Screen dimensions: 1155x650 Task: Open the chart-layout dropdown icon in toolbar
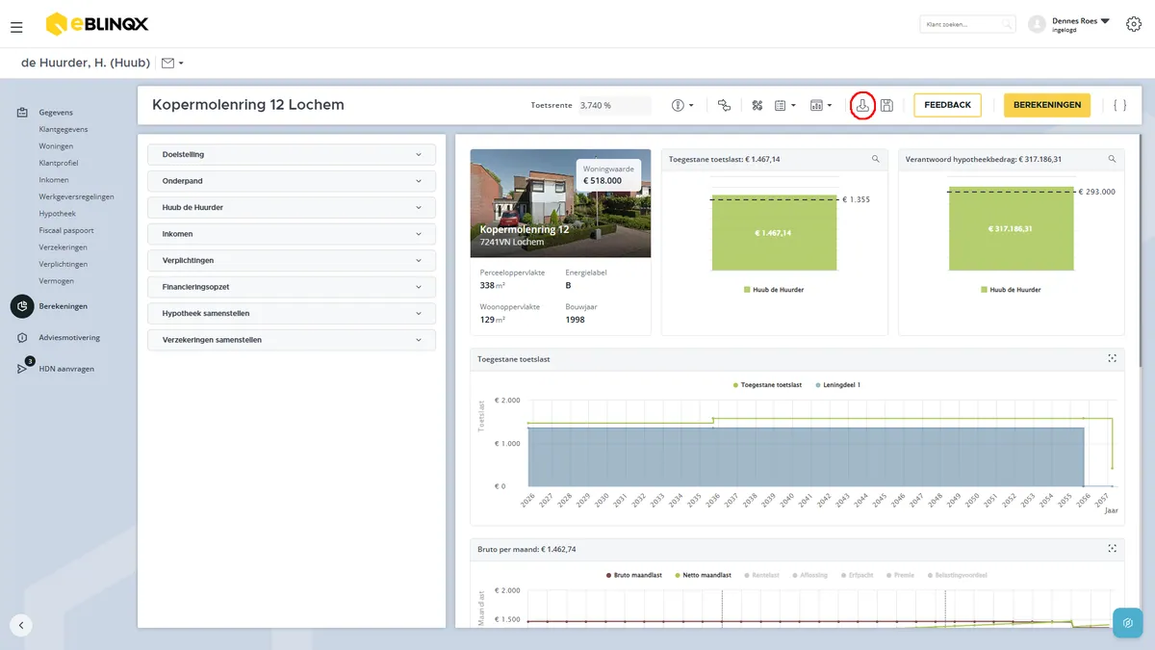pos(820,105)
